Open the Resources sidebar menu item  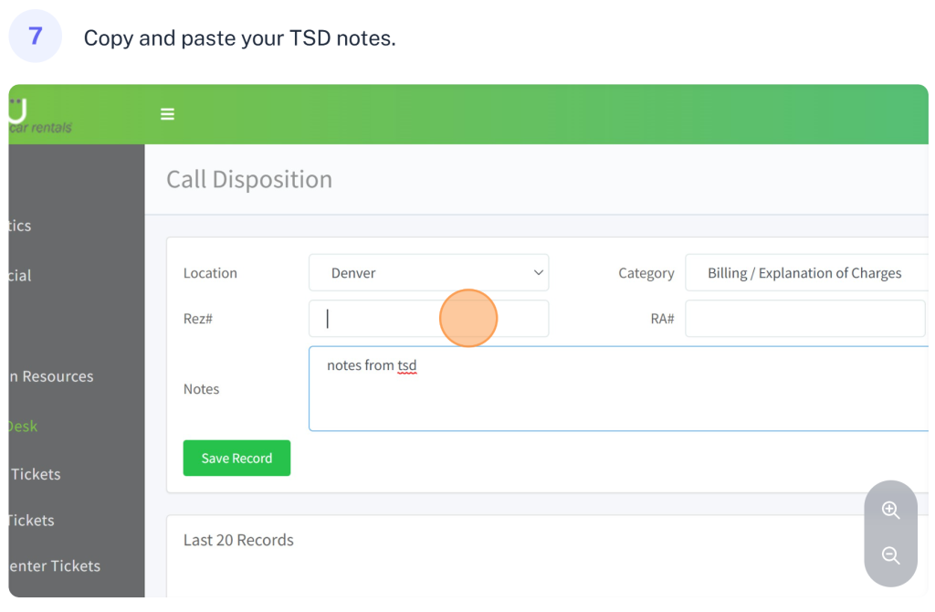click(x=53, y=376)
